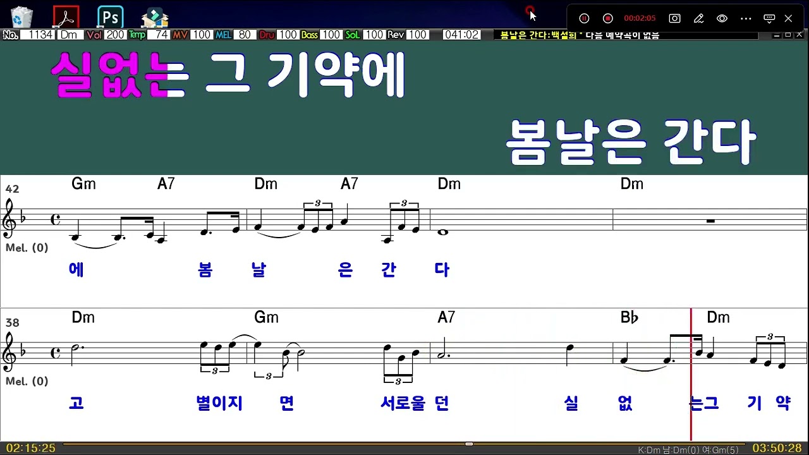Image resolution: width=809 pixels, height=455 pixels.
Task: Click the Bass value 100
Action: point(331,35)
